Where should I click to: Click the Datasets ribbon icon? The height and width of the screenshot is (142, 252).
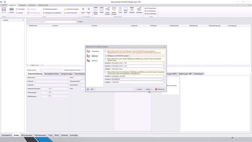click(x=132, y=10)
